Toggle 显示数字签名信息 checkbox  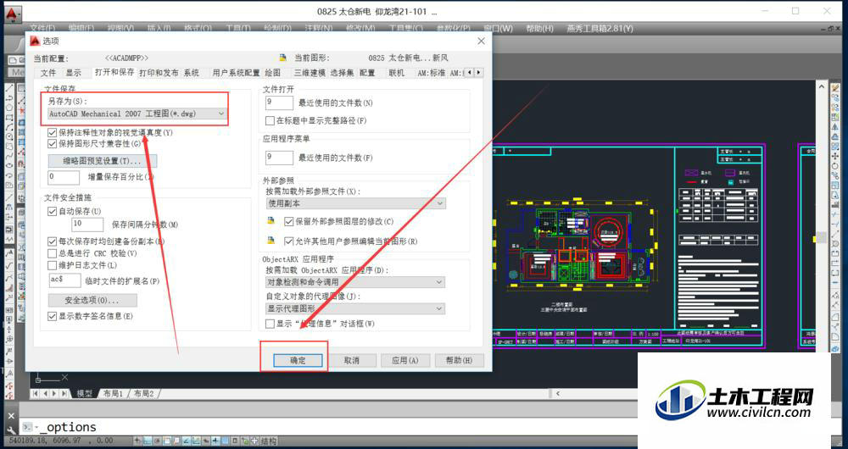[52, 316]
